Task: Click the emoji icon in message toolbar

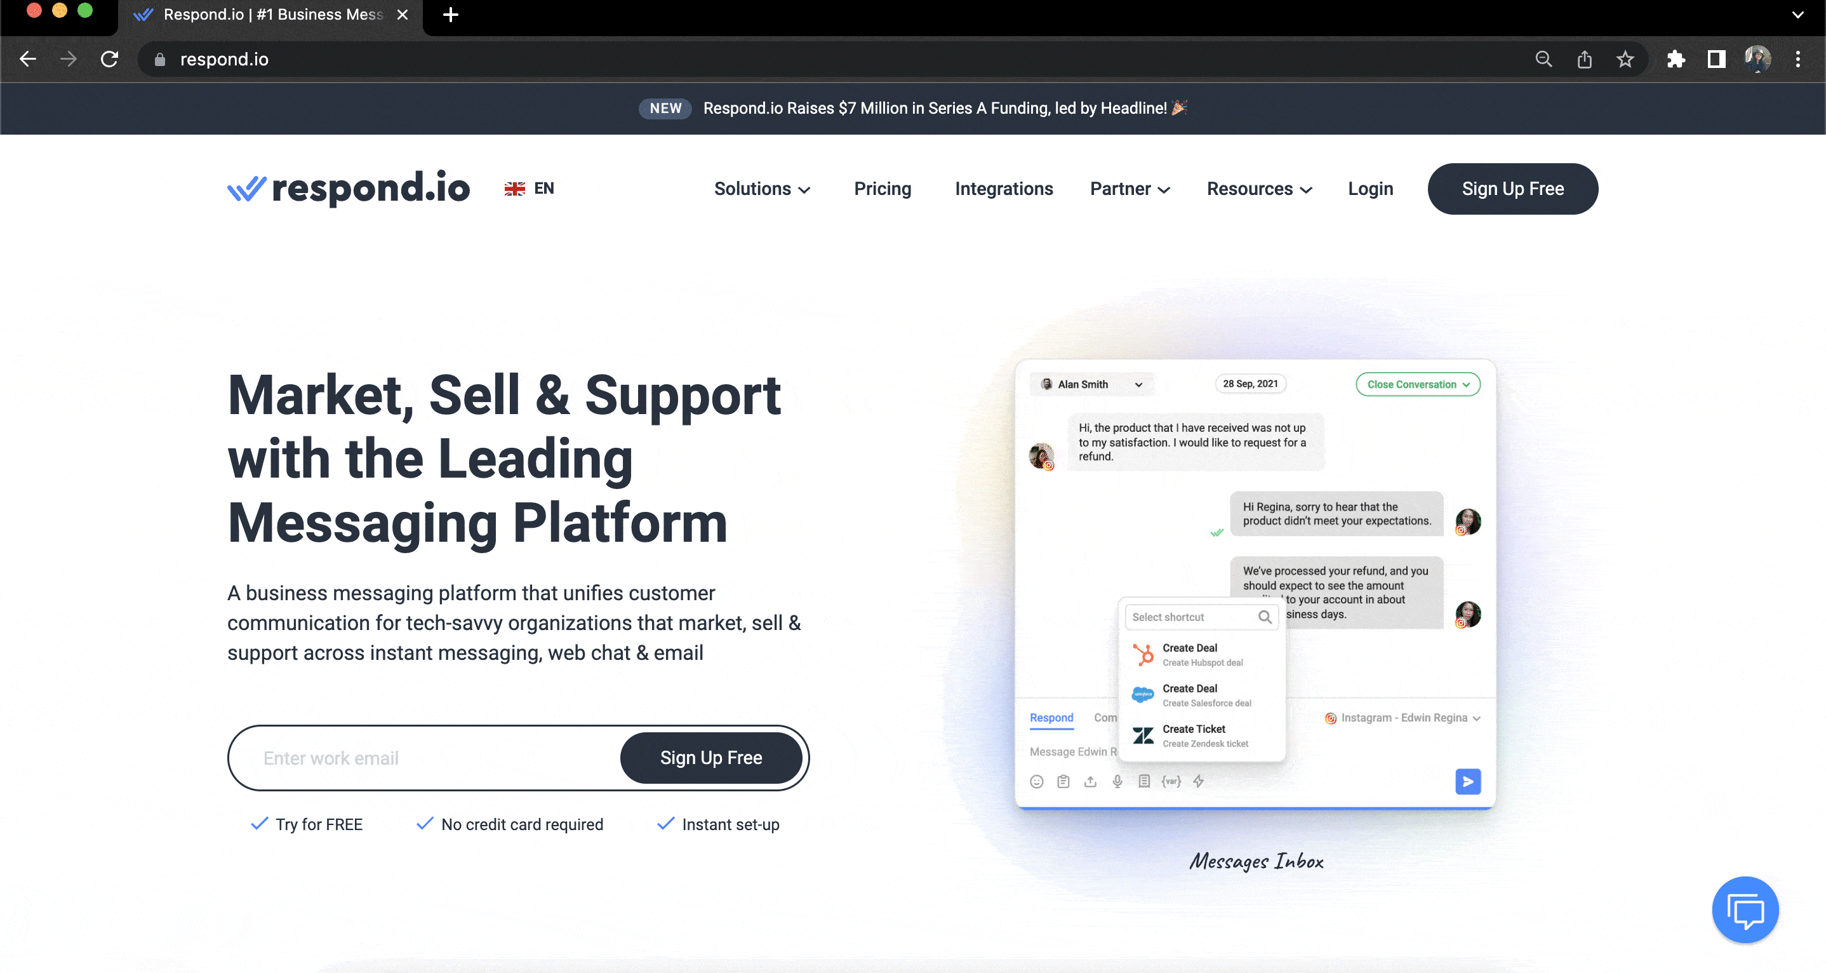Action: click(1036, 781)
